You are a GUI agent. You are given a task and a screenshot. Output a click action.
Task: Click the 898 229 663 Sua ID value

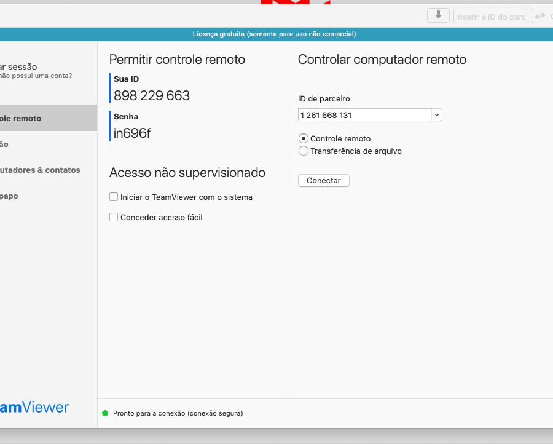click(152, 96)
